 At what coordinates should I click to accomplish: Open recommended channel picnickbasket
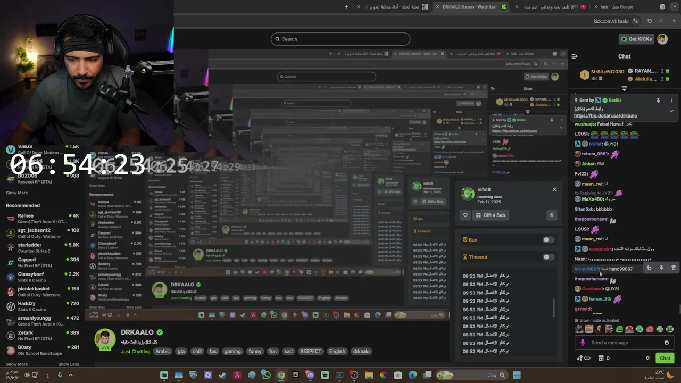43,292
